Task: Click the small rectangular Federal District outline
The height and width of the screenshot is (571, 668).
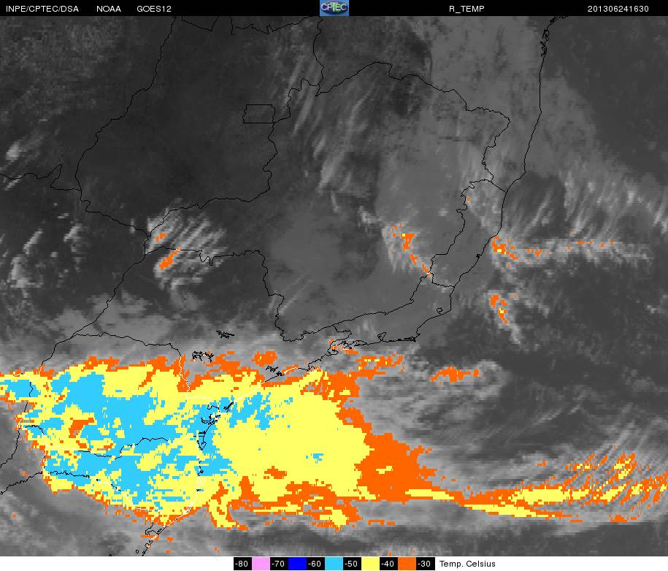Action: (x=259, y=114)
